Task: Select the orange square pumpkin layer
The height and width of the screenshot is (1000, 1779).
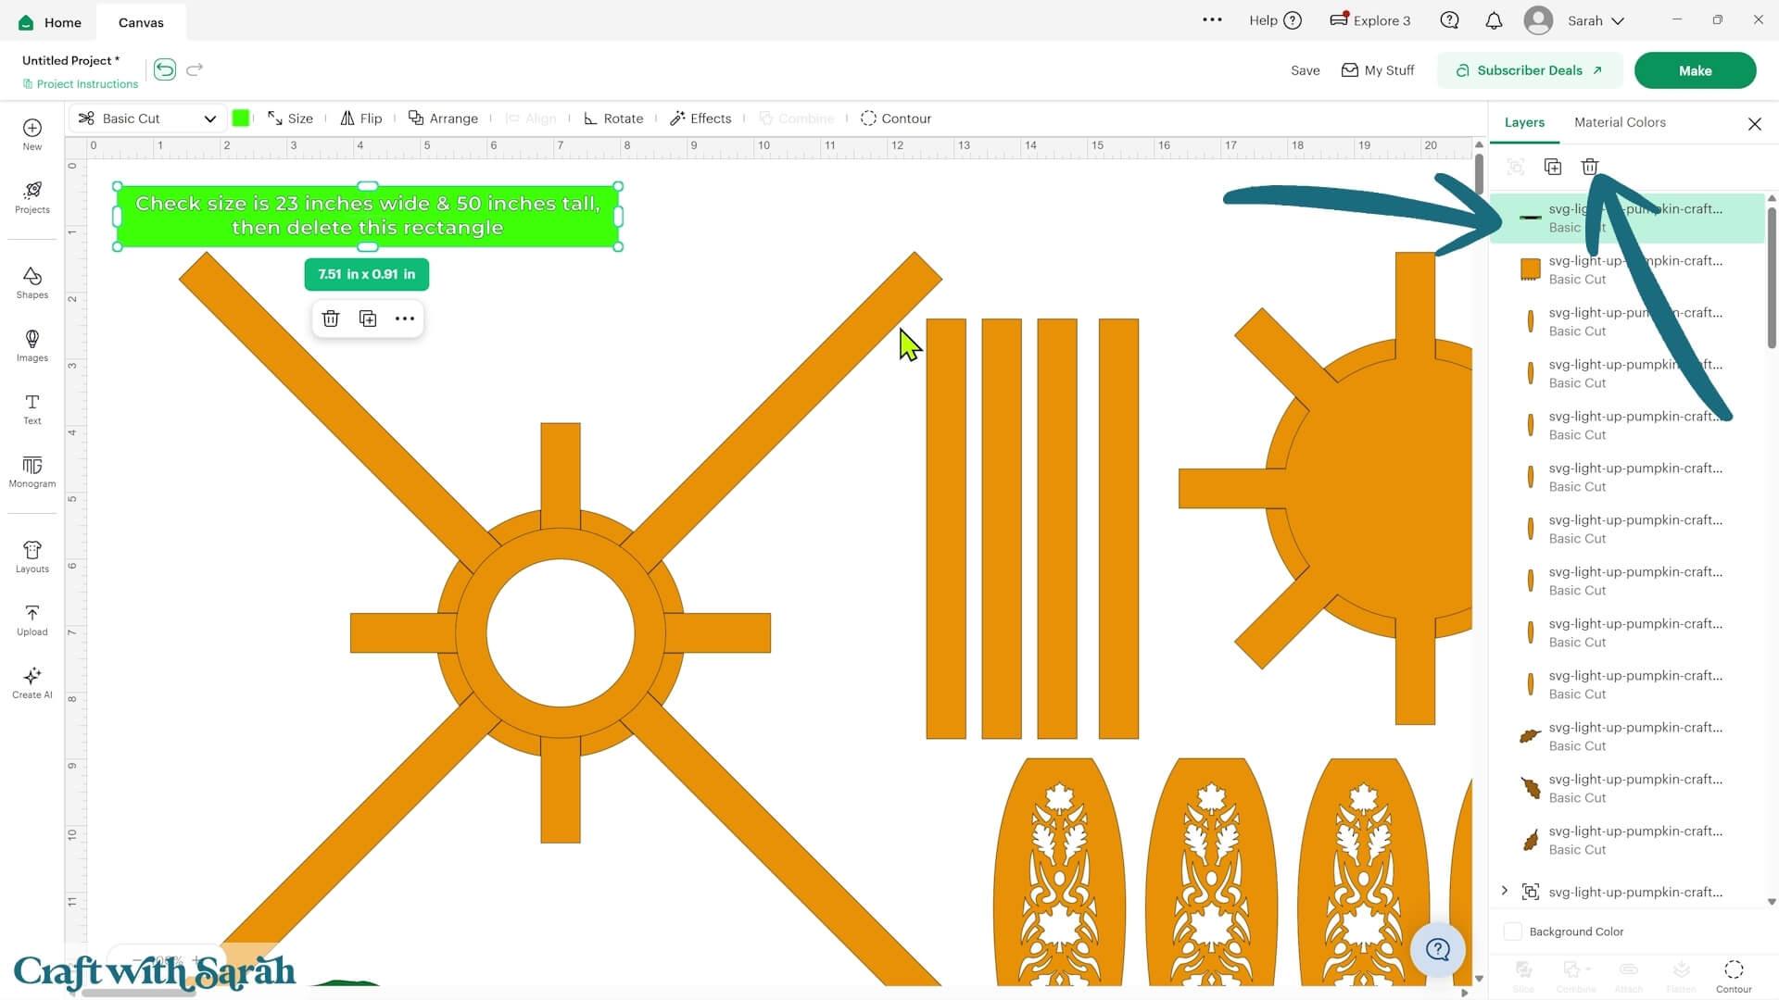Action: (1627, 269)
